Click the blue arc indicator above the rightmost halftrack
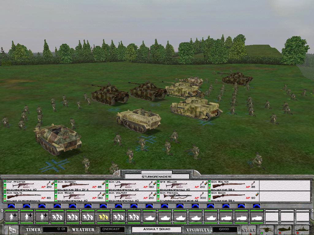Screen dimensions: 314x235 (x=257, y=206)
